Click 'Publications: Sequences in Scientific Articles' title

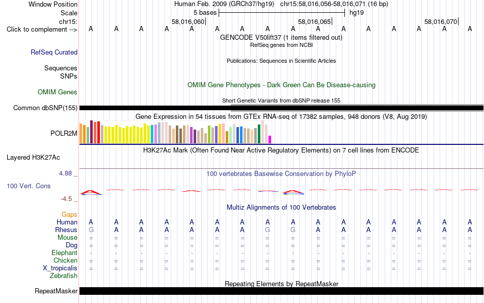[x=281, y=61]
